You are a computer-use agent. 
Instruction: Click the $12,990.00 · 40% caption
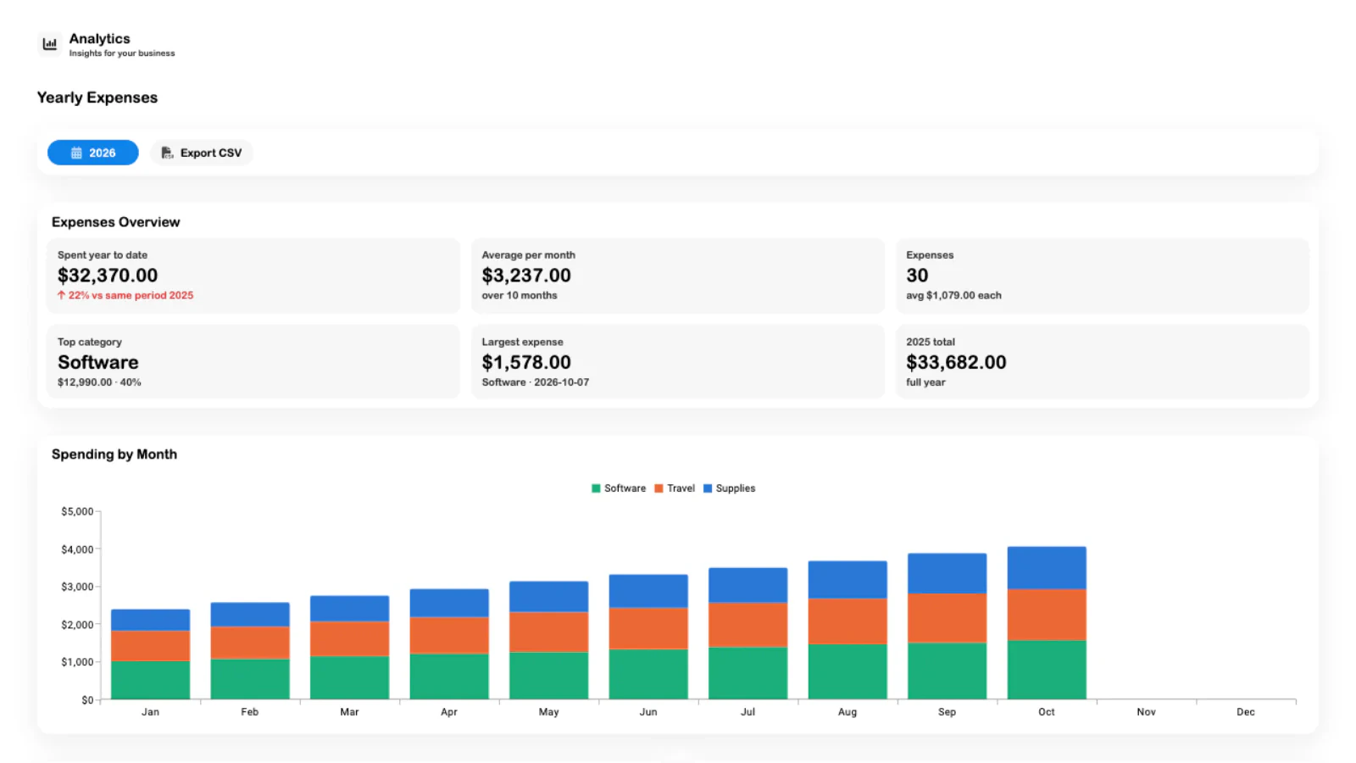click(x=99, y=382)
